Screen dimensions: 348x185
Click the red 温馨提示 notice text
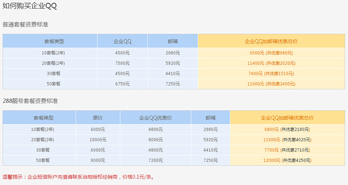[79, 177]
